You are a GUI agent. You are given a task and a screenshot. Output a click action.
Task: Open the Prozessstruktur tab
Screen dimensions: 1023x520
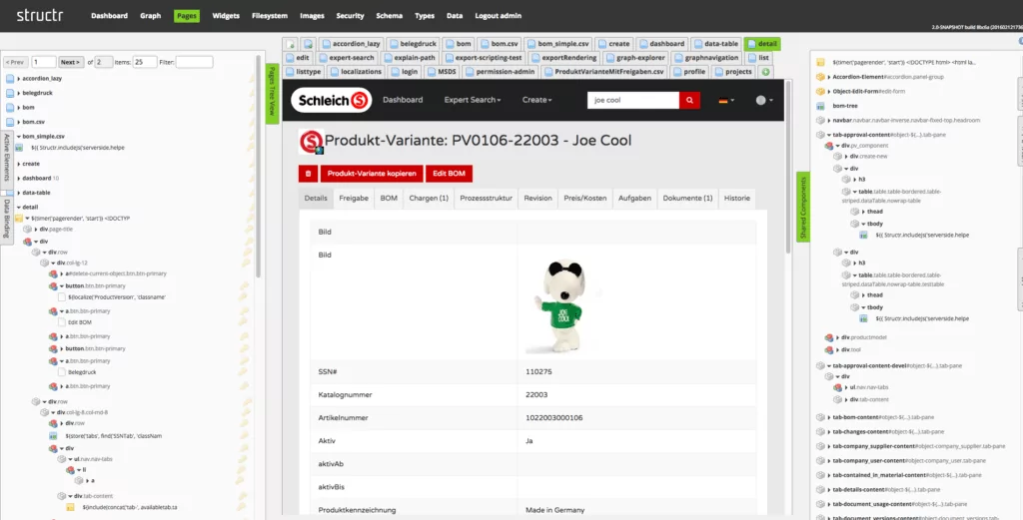coord(487,198)
